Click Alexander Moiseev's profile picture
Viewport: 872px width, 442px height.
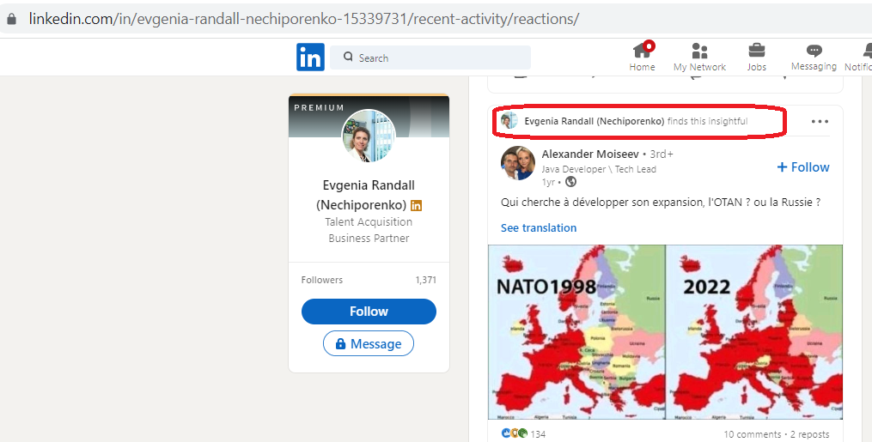coord(518,163)
